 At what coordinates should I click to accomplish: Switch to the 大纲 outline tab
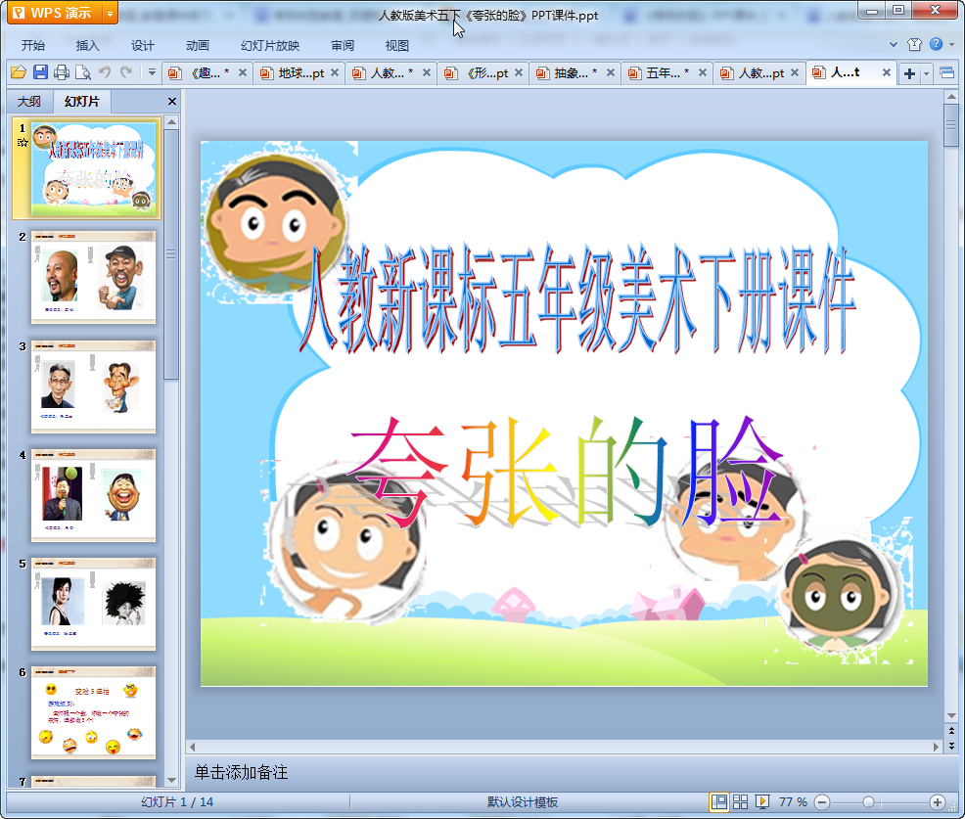(x=29, y=102)
